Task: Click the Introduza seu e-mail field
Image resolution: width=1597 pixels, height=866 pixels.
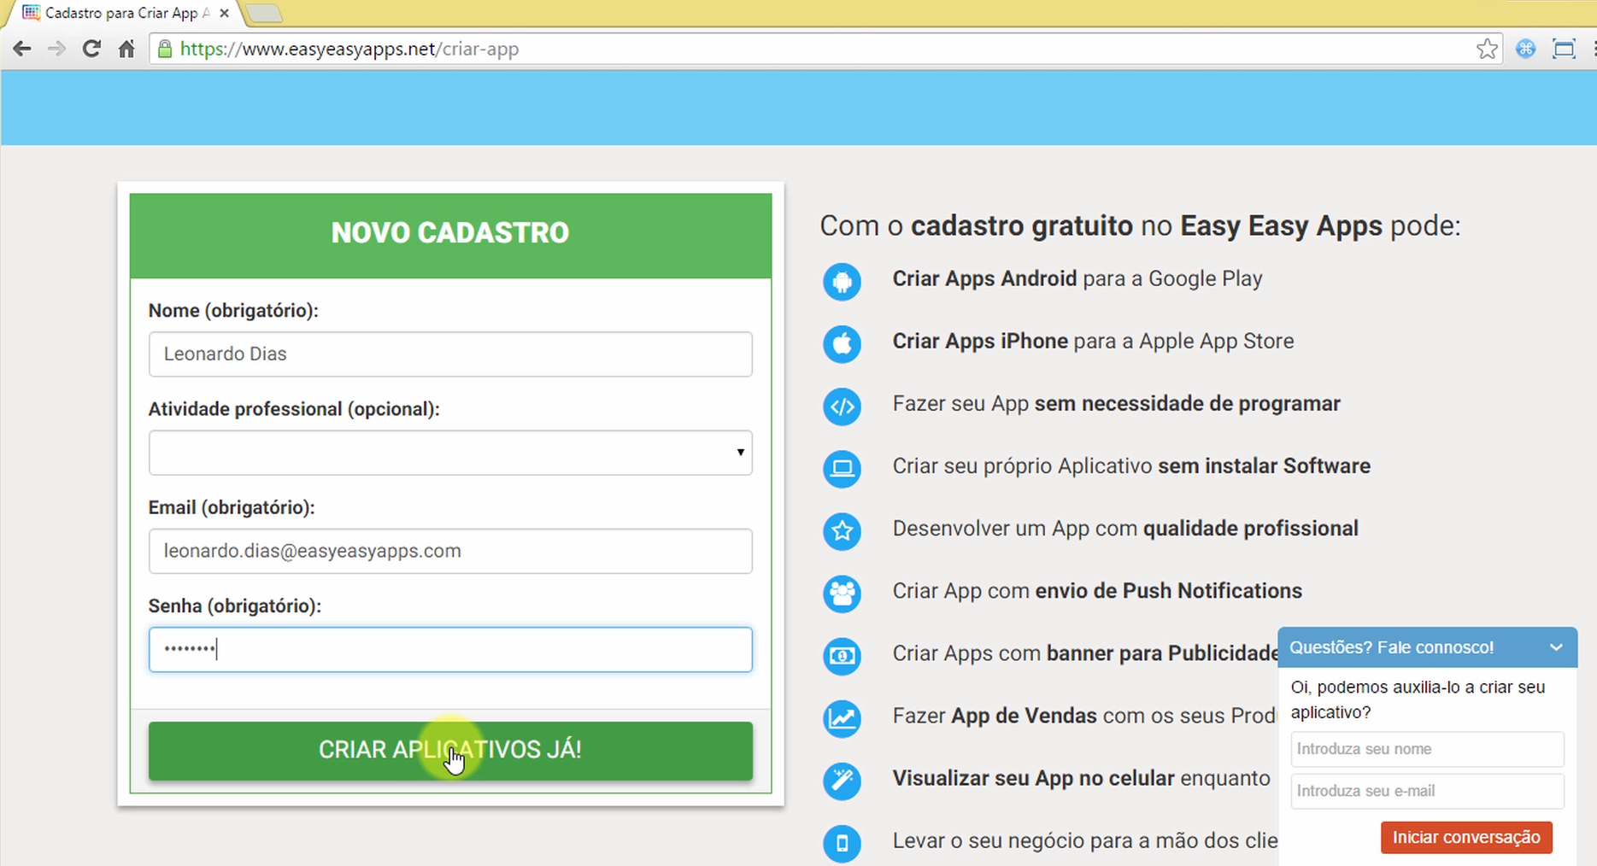Action: pyautogui.click(x=1427, y=791)
